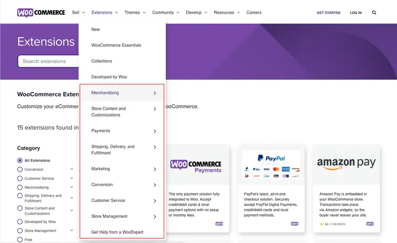Expand the Merchandising category in sidebar

pos(72,187)
